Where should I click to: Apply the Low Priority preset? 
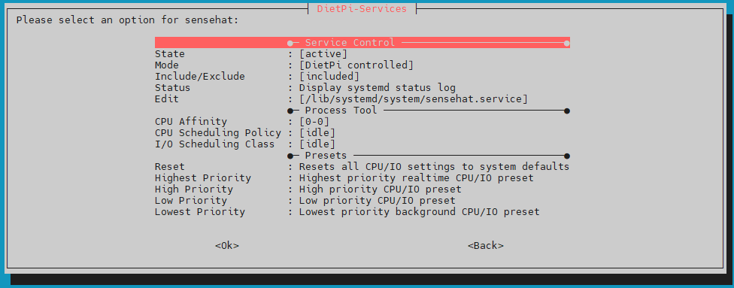click(x=362, y=201)
